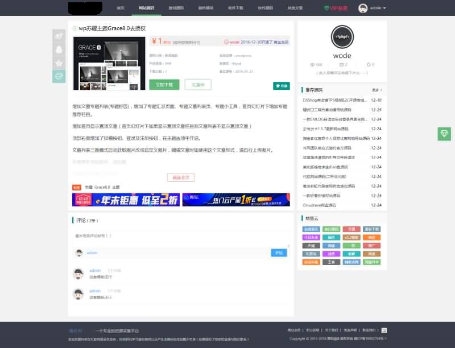This screenshot has width=455, height=348.
Task: Click the info icon before the article title
Action: [x=75, y=28]
